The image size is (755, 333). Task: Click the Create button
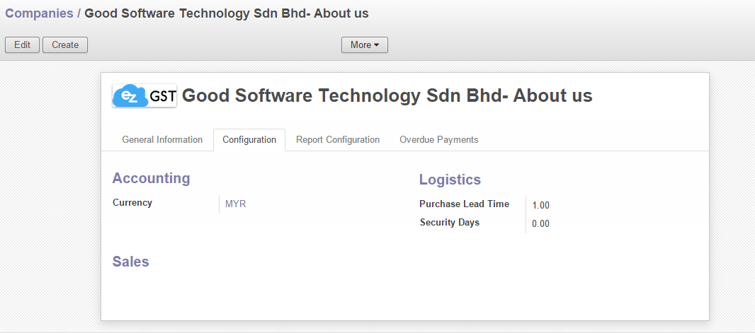[x=65, y=45]
